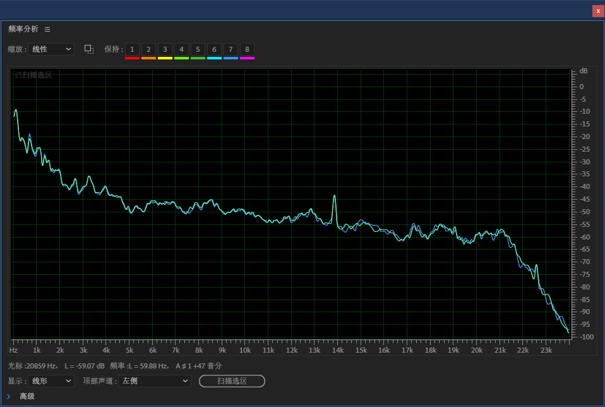Click the spectrum peak near 14k
Viewport: 605px width, 407px height.
click(335, 196)
